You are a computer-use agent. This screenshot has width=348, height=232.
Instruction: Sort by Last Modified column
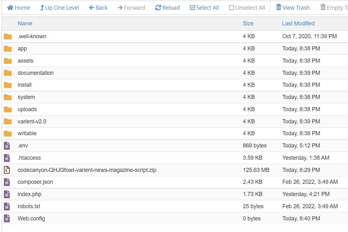298,23
